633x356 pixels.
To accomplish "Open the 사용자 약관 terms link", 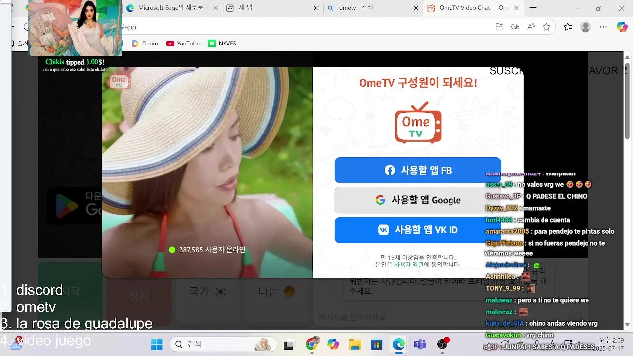I will (408, 265).
